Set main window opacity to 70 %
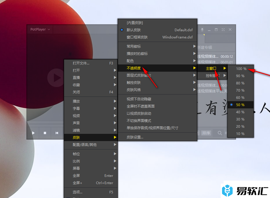 pyautogui.click(x=240, y=90)
